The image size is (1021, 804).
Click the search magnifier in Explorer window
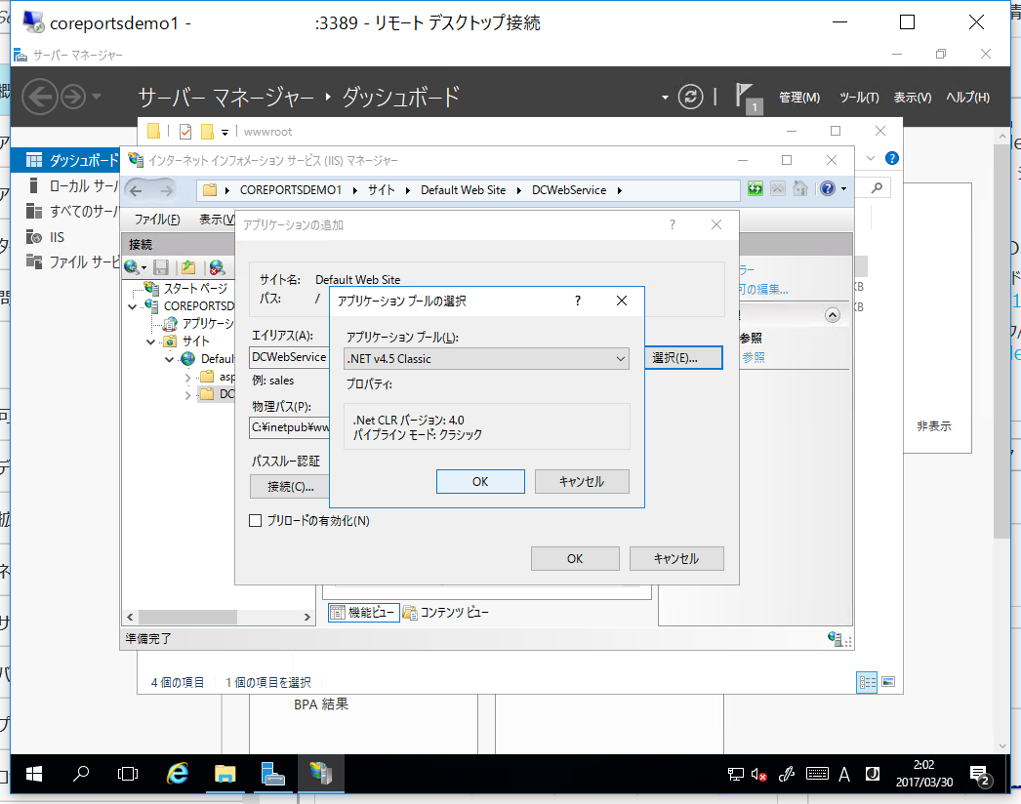(x=878, y=188)
